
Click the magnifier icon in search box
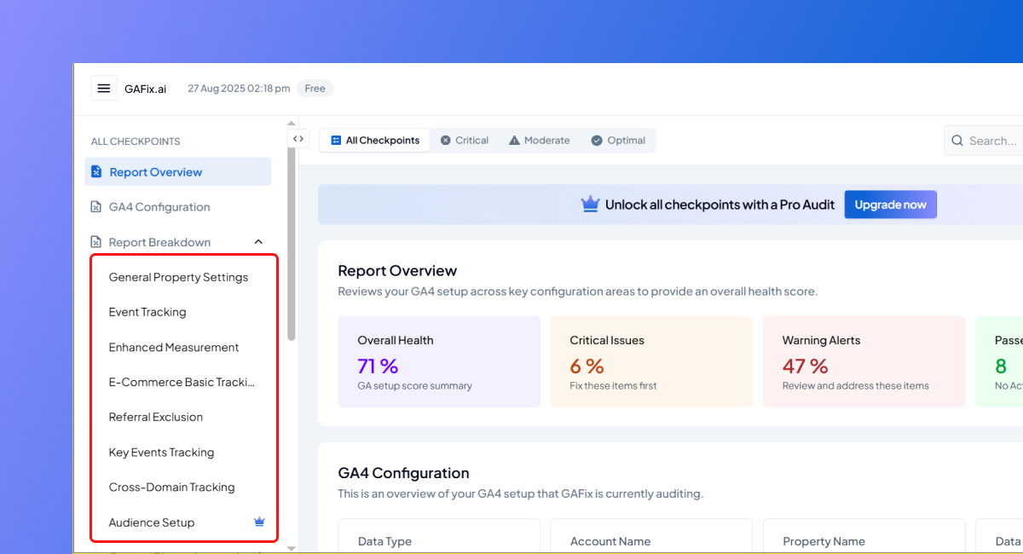click(x=957, y=141)
